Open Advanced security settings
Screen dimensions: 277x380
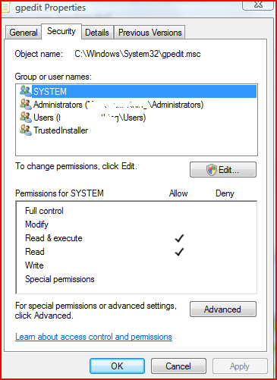pyautogui.click(x=223, y=309)
